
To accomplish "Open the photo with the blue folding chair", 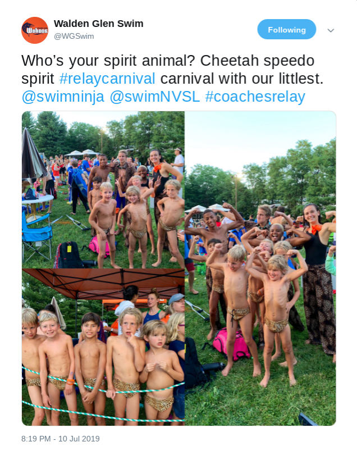I will coord(103,190).
